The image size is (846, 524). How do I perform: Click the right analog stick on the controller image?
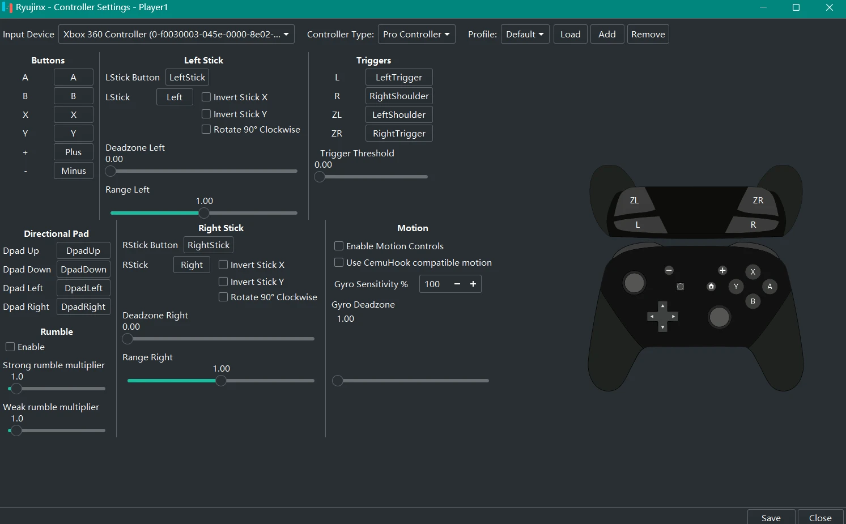coord(719,317)
